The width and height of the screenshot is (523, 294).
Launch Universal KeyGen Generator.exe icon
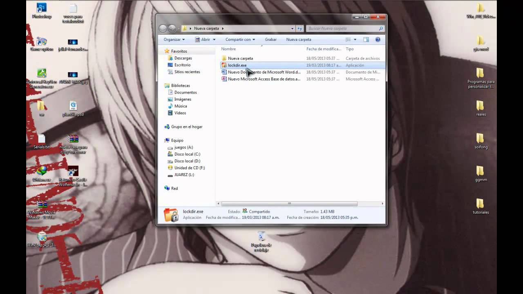42,78
